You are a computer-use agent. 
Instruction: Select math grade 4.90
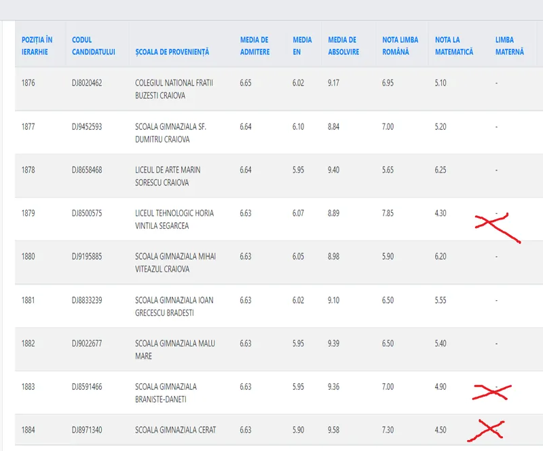(441, 387)
